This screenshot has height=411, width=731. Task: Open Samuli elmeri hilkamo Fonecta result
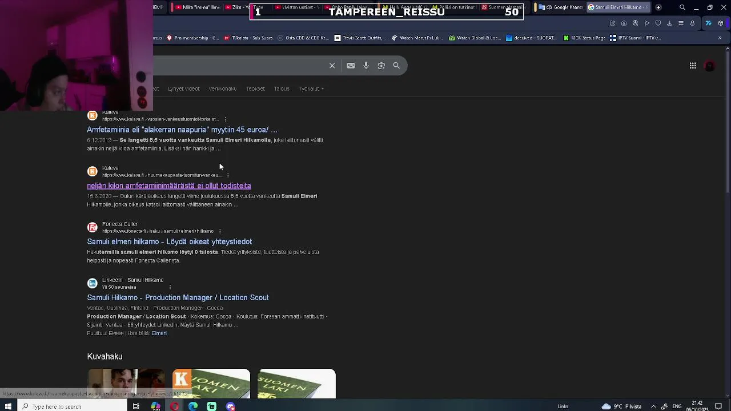[170, 241]
